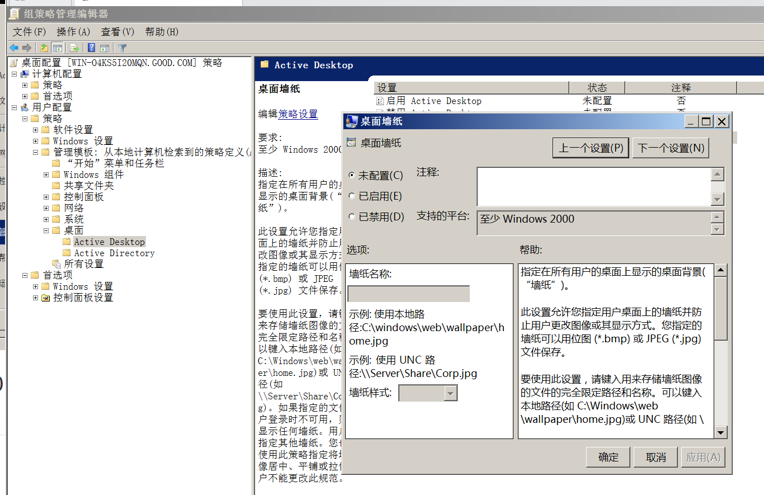Expand the 系统 tree node
This screenshot has height=495, width=764.
pyautogui.click(x=46, y=219)
